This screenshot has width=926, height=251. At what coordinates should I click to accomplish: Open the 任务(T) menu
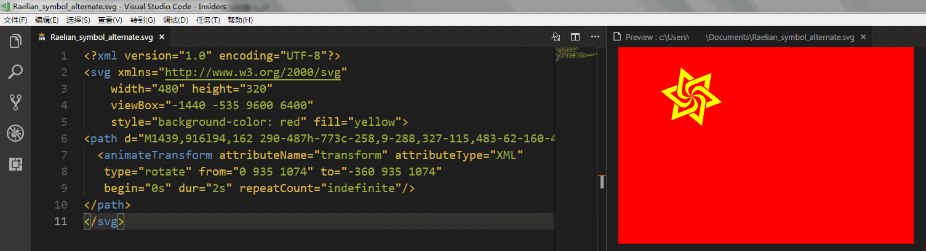tap(208, 20)
